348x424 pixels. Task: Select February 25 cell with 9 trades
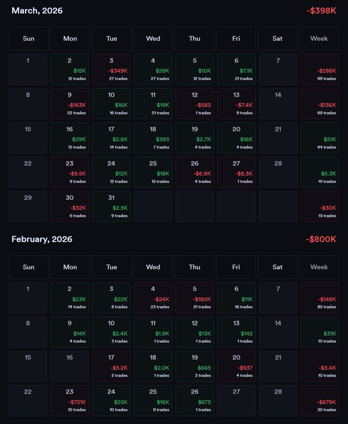pos(153,401)
